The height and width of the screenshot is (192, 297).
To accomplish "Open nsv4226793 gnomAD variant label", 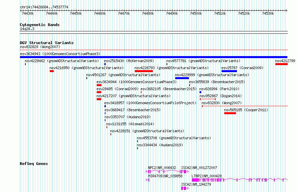I will click(172, 68).
